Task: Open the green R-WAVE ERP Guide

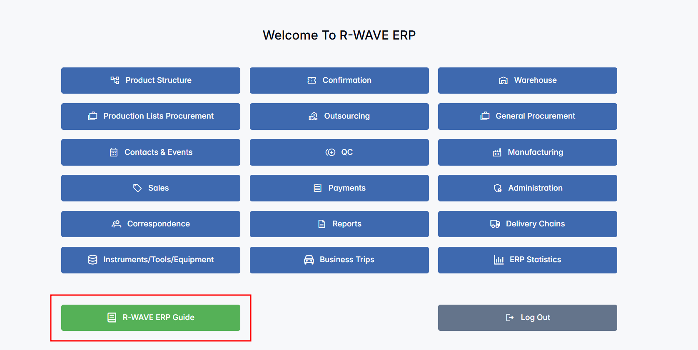Action: pos(151,318)
